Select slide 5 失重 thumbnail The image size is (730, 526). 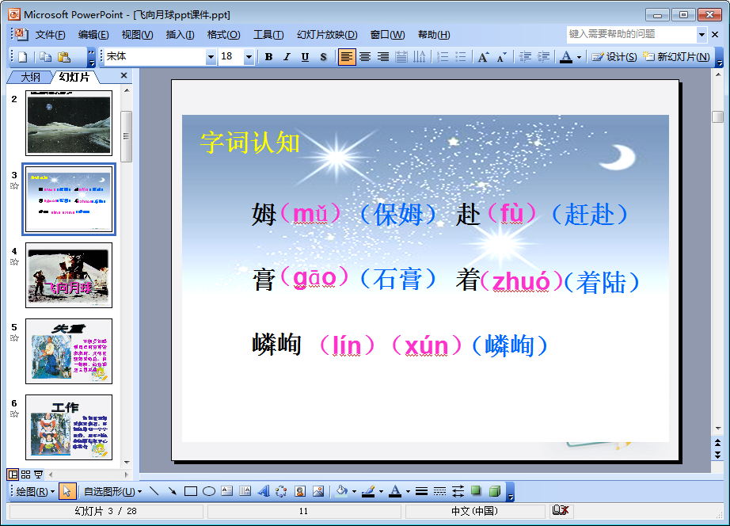(x=69, y=351)
